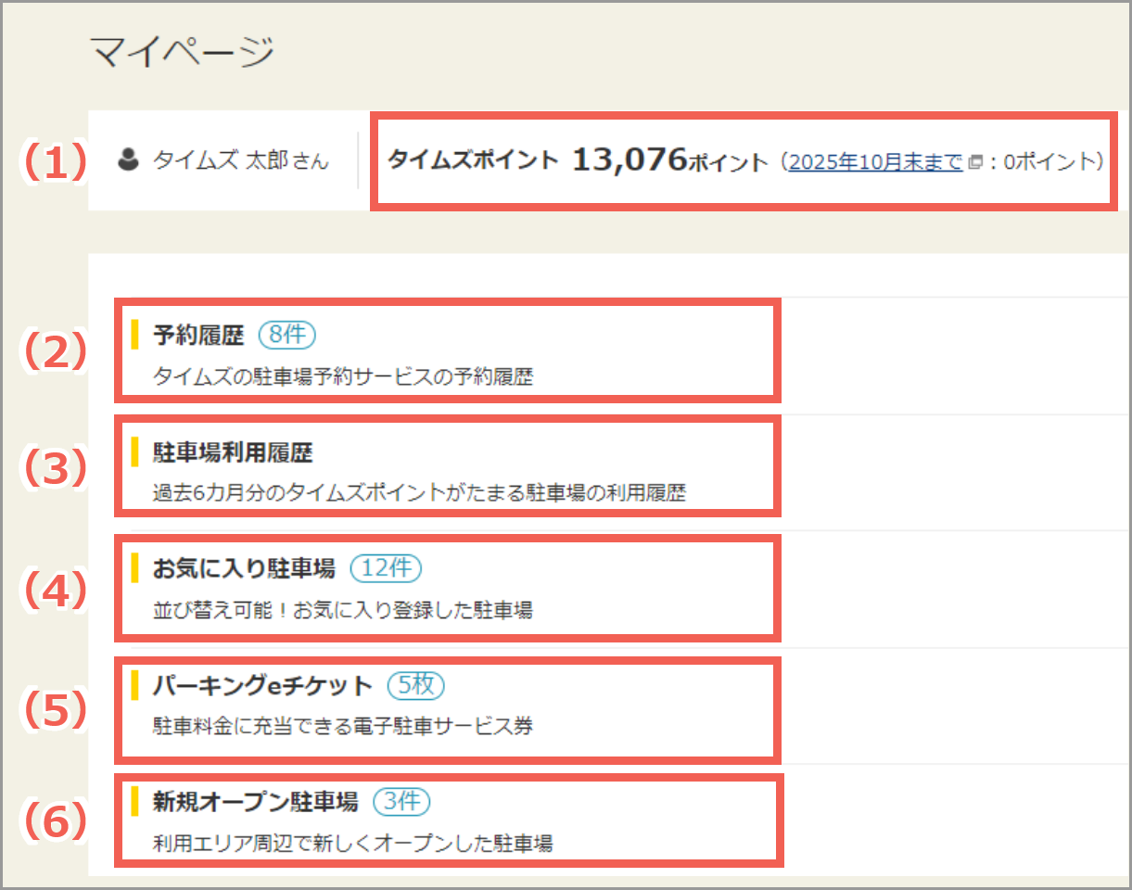Click description 駐車料金に充当できる電子駐車サービス券
The width and height of the screenshot is (1132, 890).
pyautogui.click(x=343, y=726)
